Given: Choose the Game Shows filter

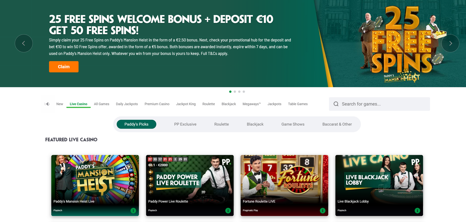Looking at the screenshot, I should coord(293,124).
